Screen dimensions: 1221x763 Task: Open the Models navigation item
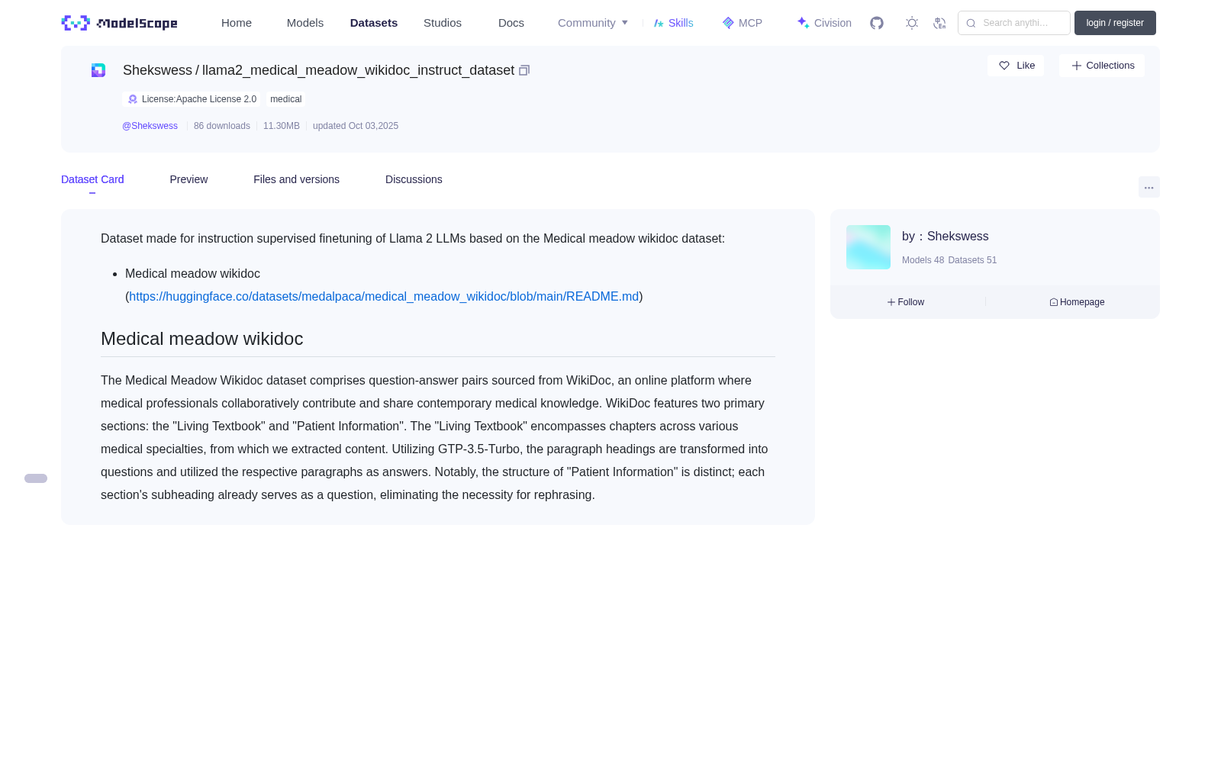(305, 23)
